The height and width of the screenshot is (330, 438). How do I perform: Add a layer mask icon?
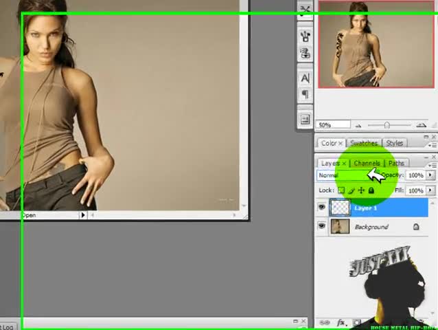pyautogui.click(x=357, y=322)
